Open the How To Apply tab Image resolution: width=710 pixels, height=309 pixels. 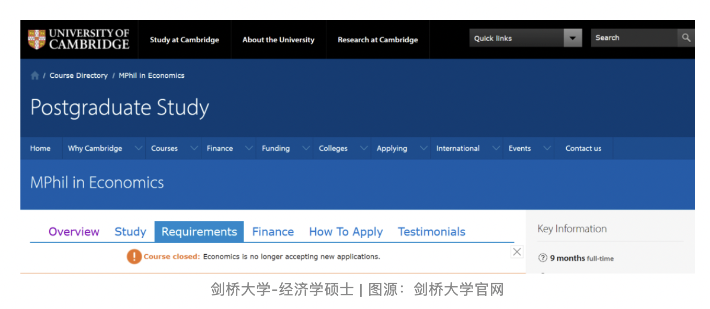pos(346,232)
